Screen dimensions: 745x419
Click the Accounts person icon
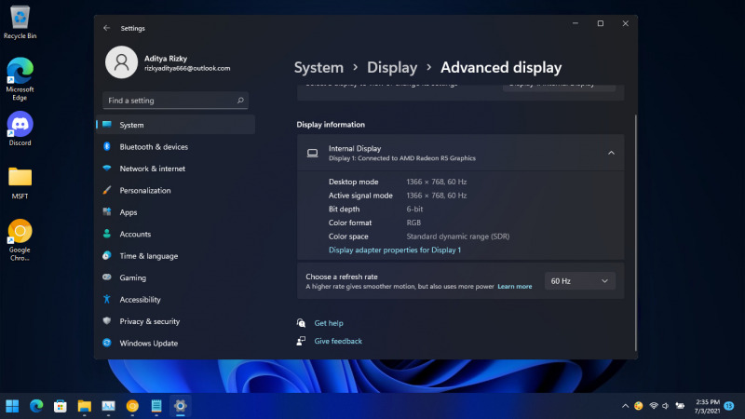pos(107,234)
